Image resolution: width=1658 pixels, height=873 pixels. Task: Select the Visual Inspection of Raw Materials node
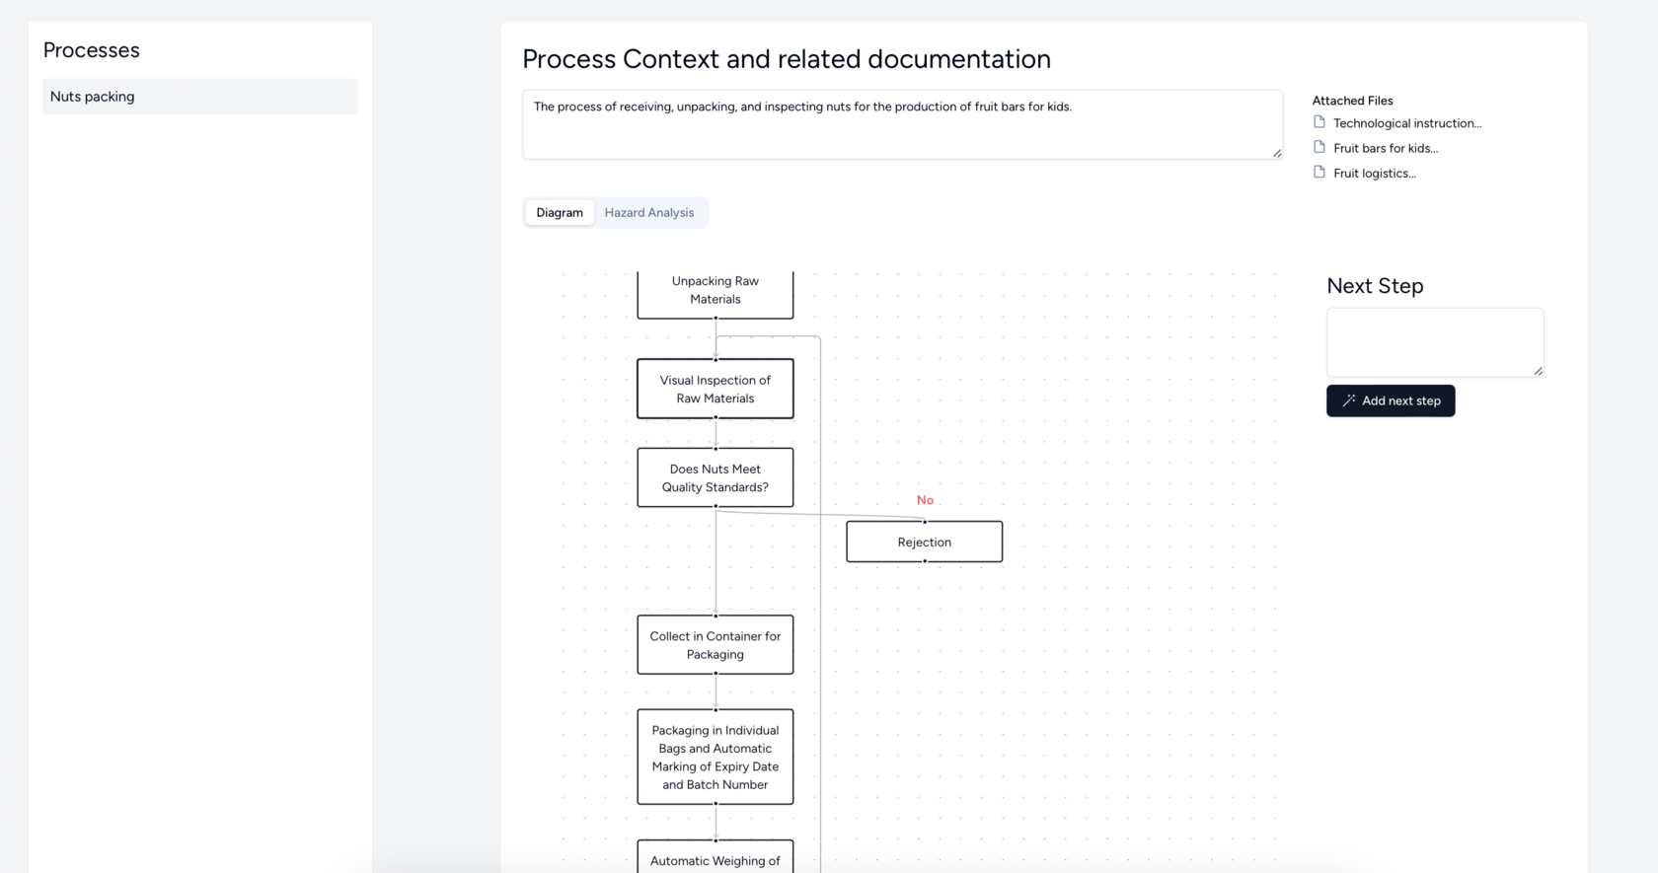(x=715, y=389)
